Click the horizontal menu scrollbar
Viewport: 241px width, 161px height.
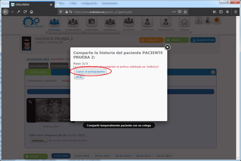pos(84,32)
